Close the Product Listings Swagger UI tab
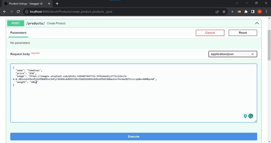271x143 pixels. pyautogui.click(x=49, y=4)
